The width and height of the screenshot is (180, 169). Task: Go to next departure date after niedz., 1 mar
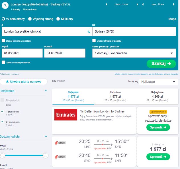137,4
